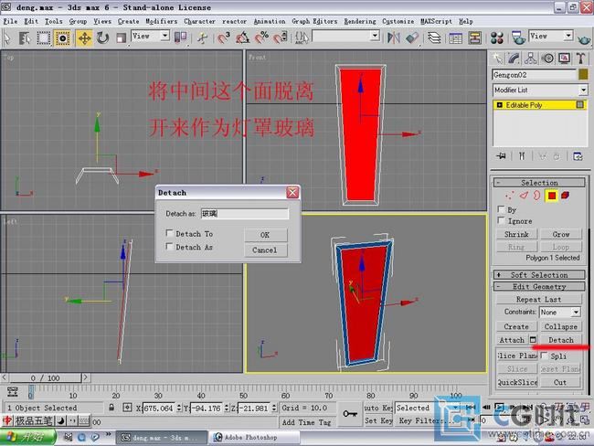Viewport: 594px width, 446px height.
Task: Toggle the 3D Snaps magnet icon
Action: coord(224,37)
